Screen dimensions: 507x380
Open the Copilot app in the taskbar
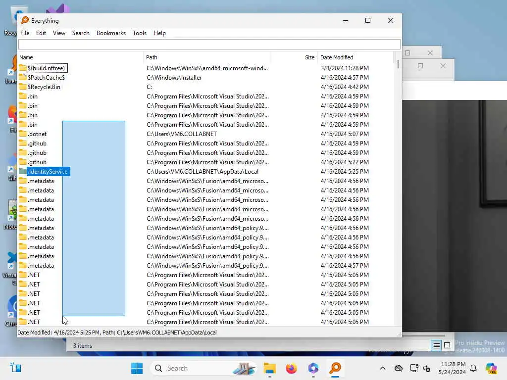[313, 368]
